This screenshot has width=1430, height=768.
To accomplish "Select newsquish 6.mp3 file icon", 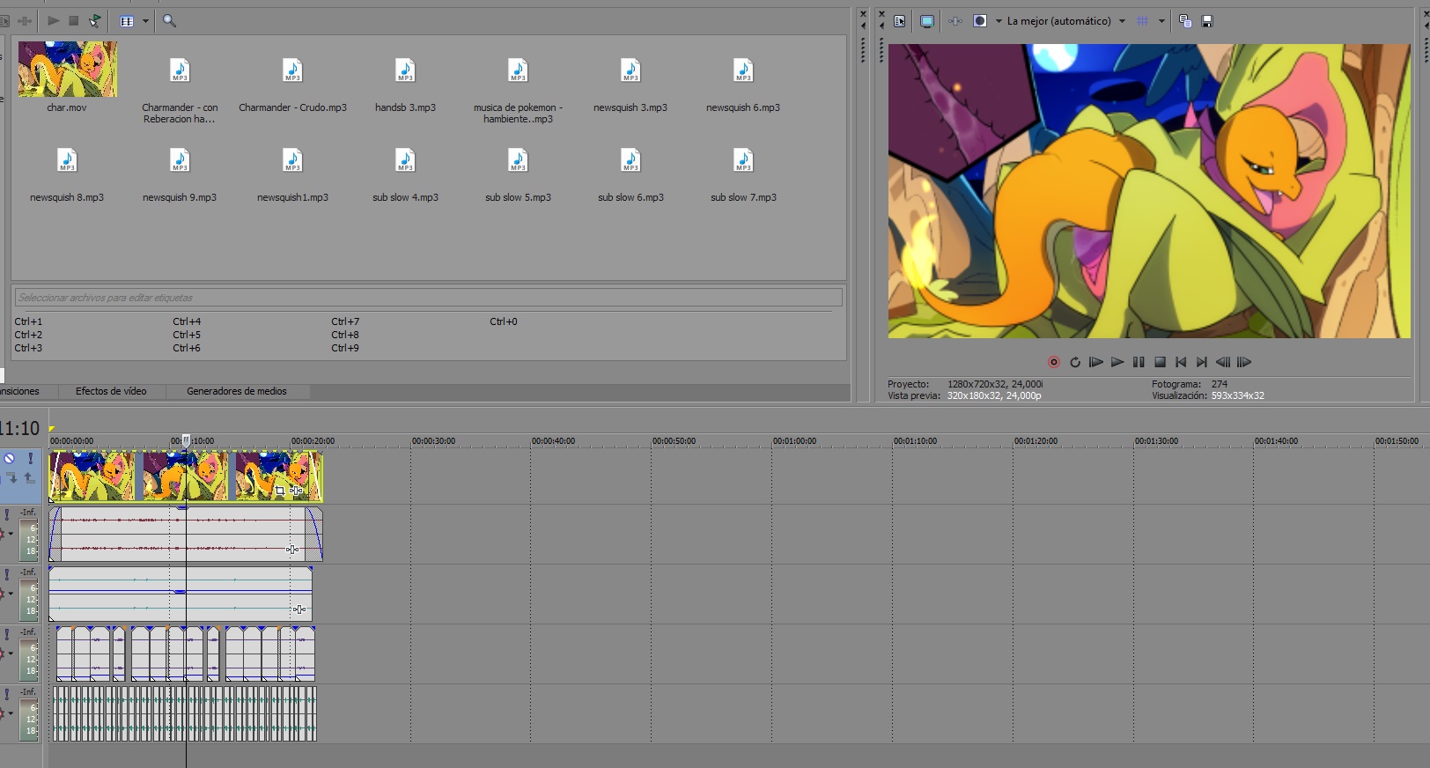I will pos(743,70).
